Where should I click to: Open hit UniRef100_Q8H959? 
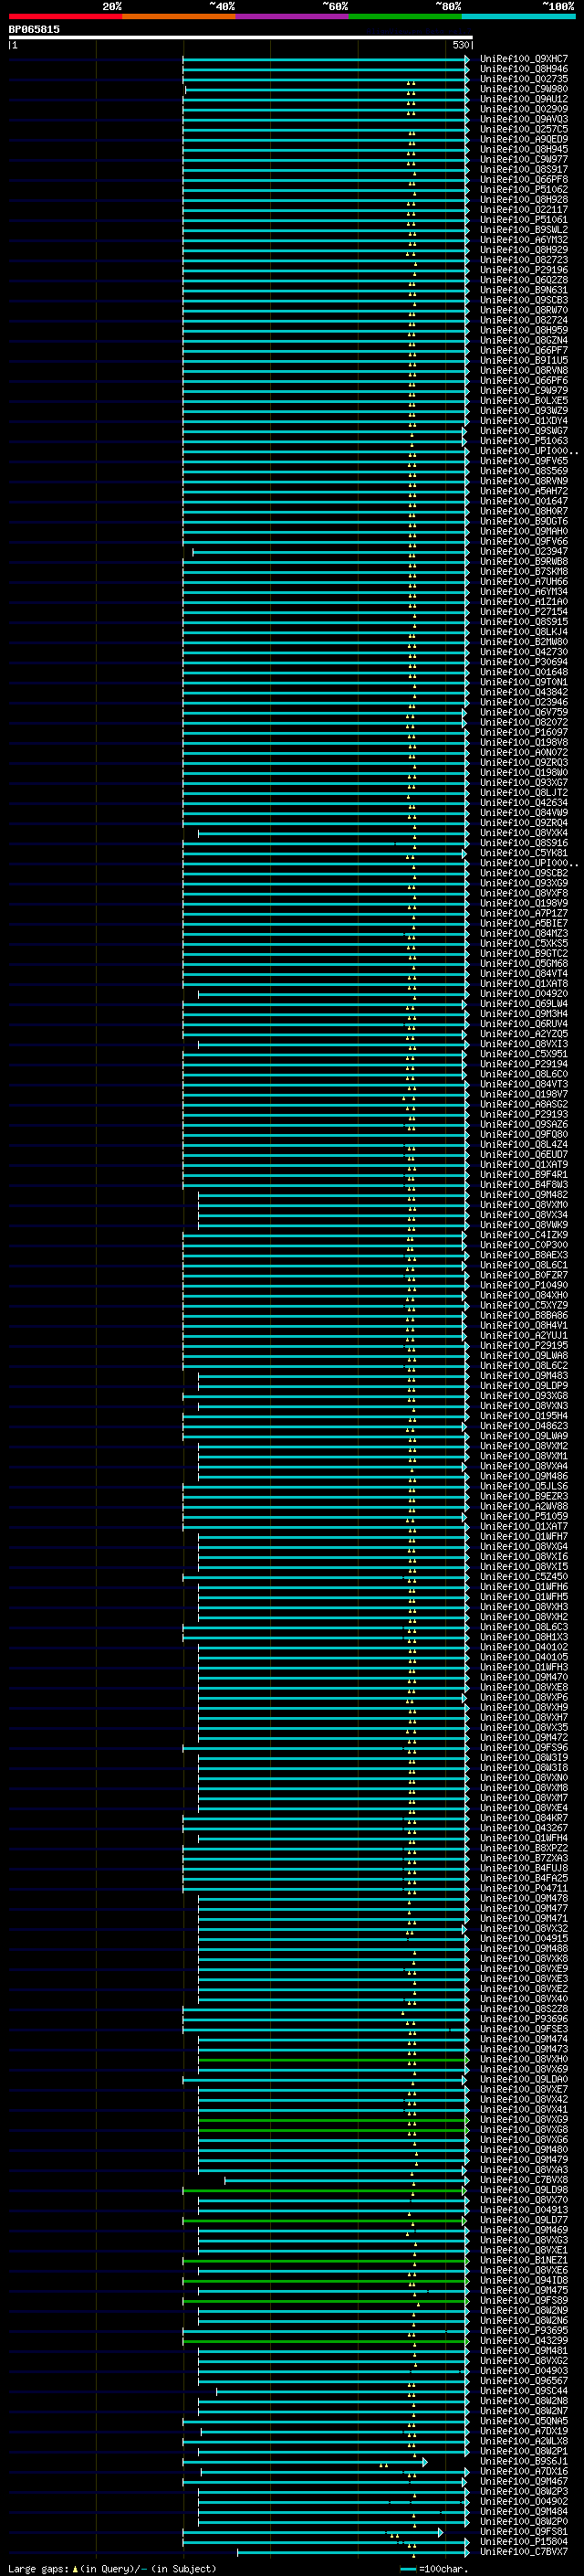(x=524, y=330)
